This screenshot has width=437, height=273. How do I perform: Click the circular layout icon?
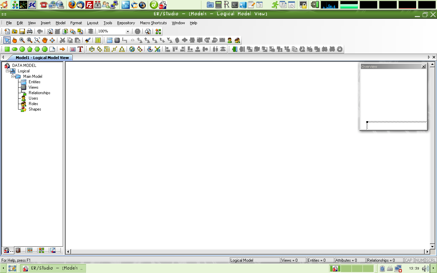click(x=92, y=49)
